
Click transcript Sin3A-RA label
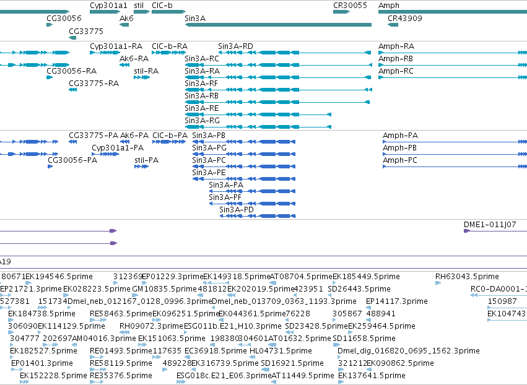coord(202,71)
